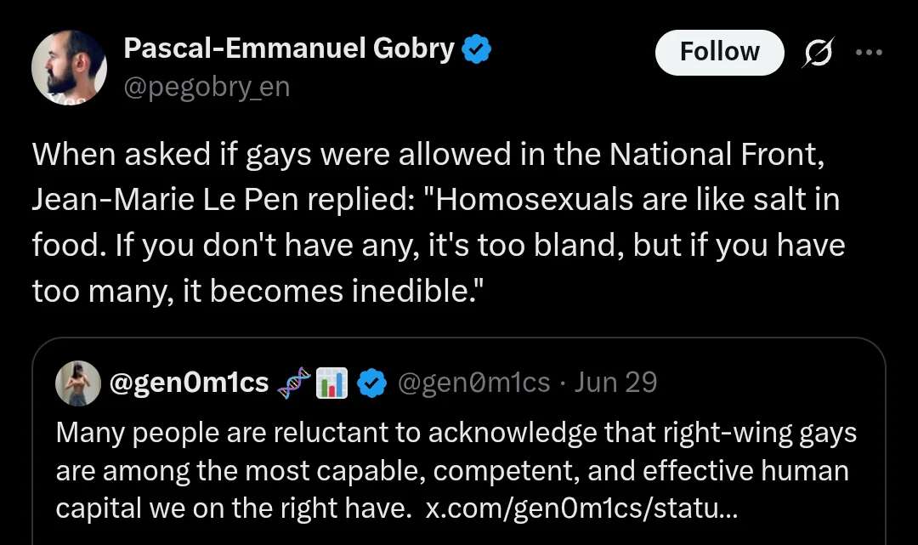Click the Pascal-Emmanuel Gobry display name

point(289,48)
